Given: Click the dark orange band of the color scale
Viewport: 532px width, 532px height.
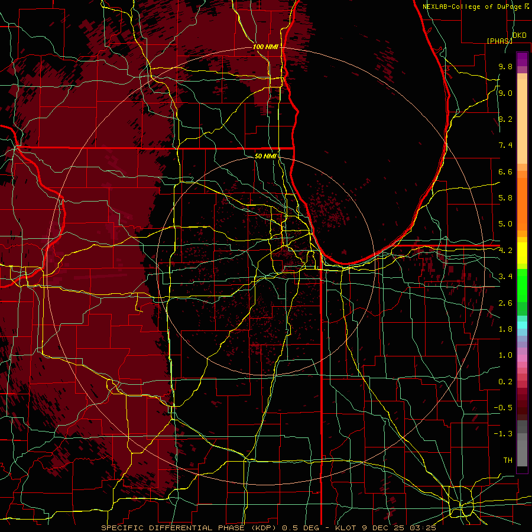Looking at the screenshot, I should coord(522,203).
